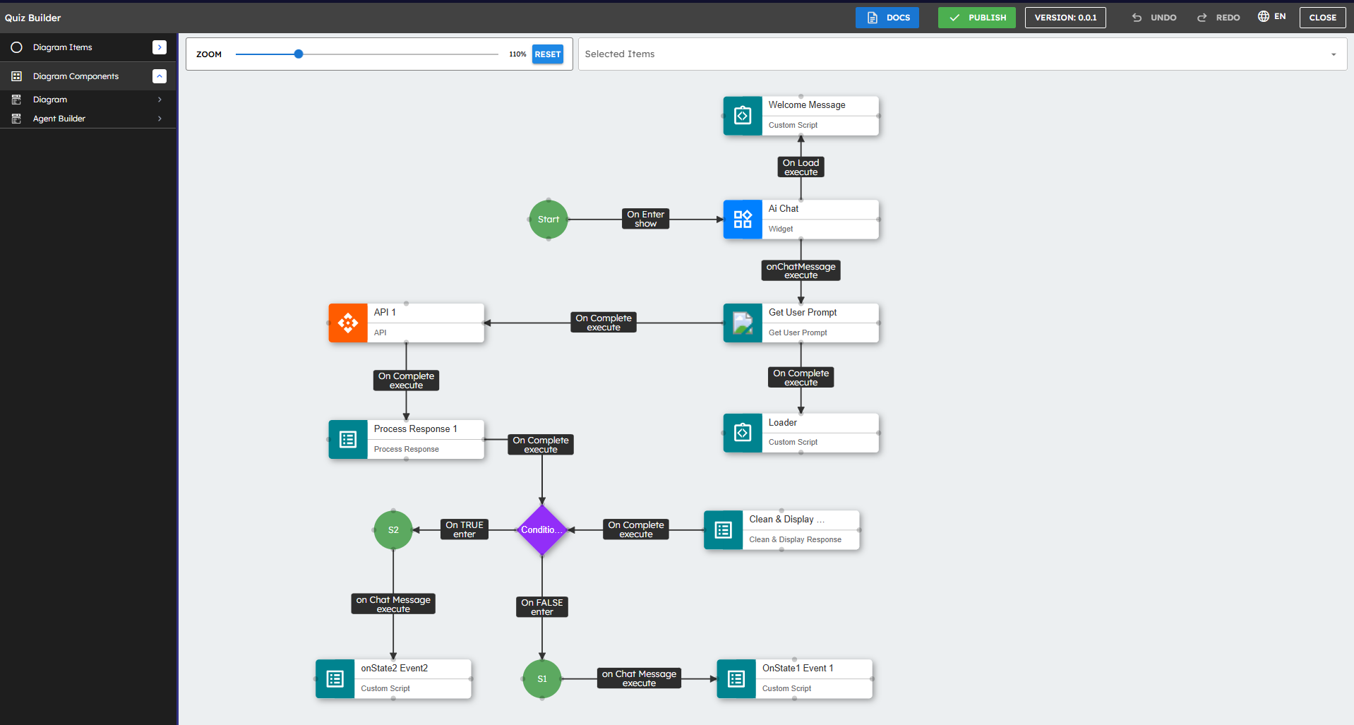Select the Clean & Display response icon
1354x725 pixels.
724,530
